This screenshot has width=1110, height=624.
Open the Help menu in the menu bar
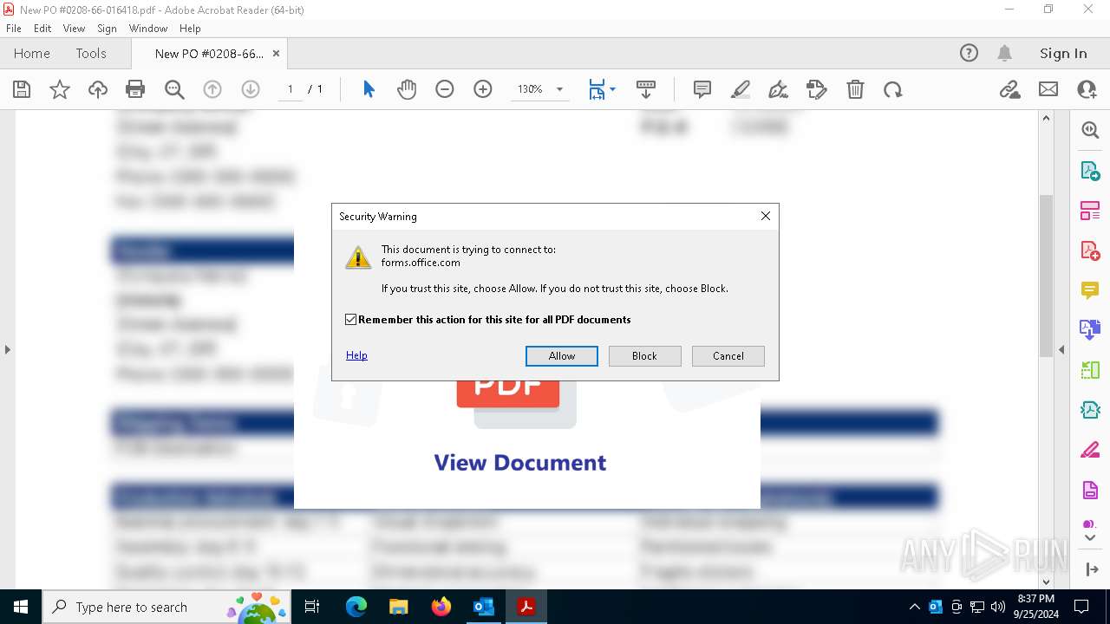pos(190,29)
